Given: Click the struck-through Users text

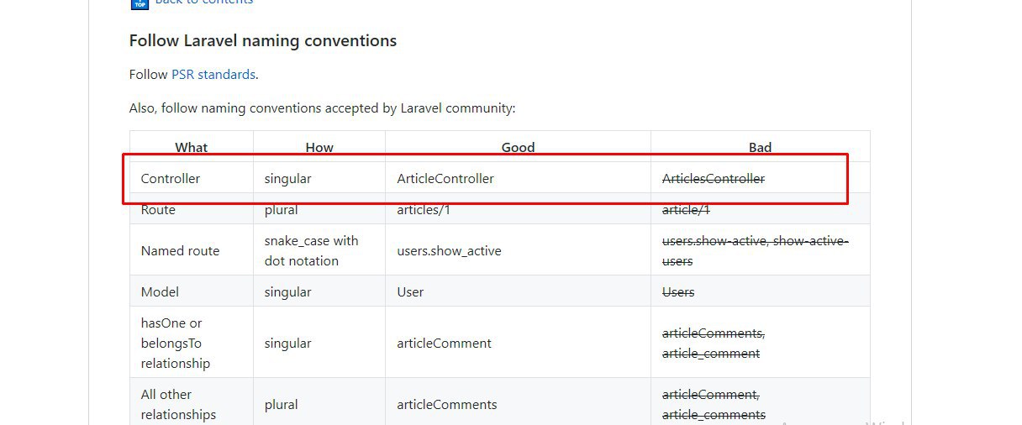Looking at the screenshot, I should click(x=678, y=292).
